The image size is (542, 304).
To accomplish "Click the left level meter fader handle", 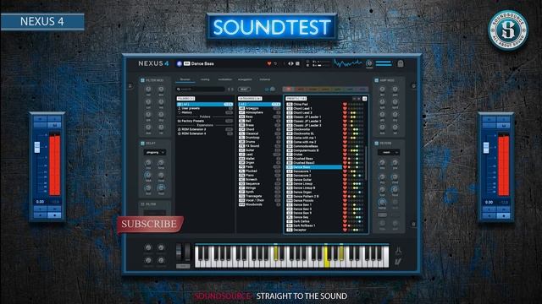I will point(37,147).
